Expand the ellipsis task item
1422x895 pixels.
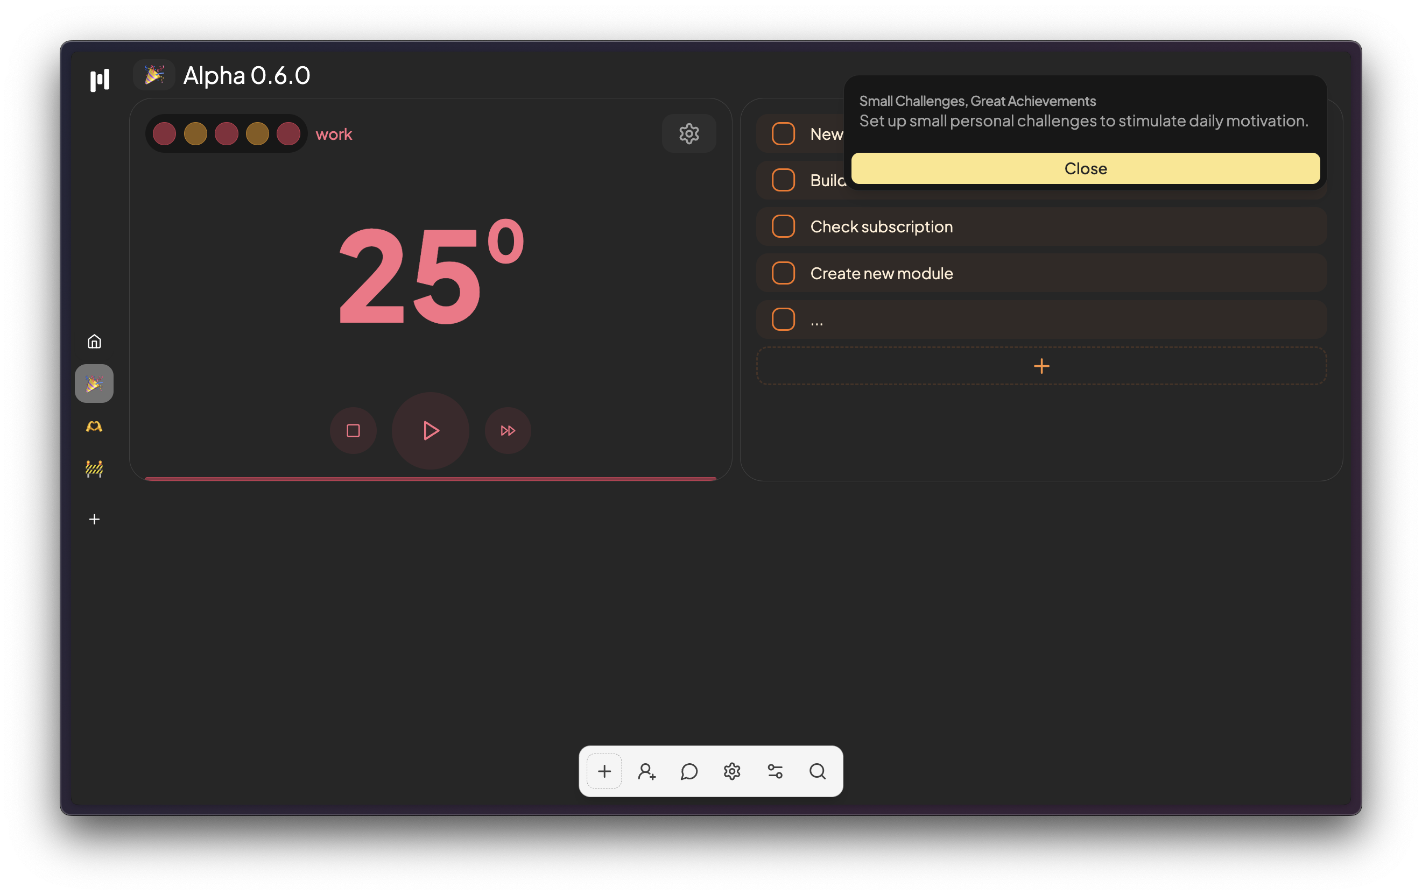coord(815,318)
